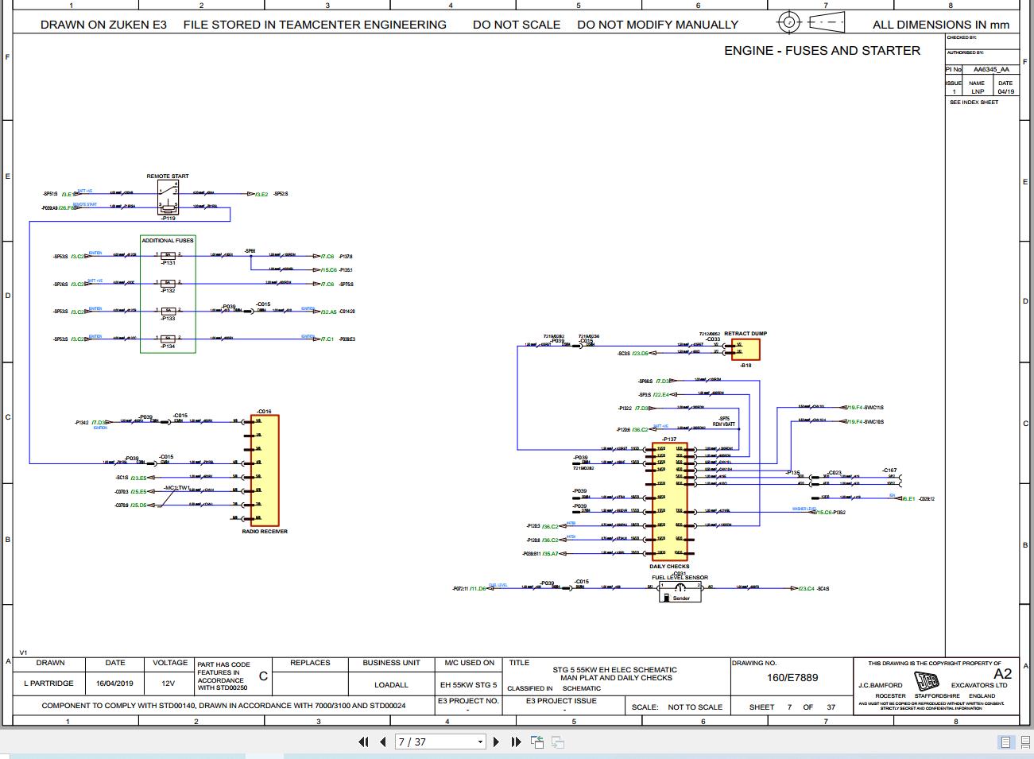This screenshot has height=759, width=1034.
Task: Toggle the highlighted page layout option
Action: pyautogui.click(x=1005, y=742)
